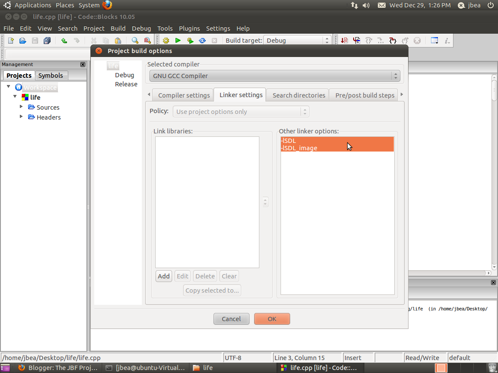This screenshot has height=373, width=498.
Task: Create a new file with toolbar icon
Action: pyautogui.click(x=11, y=41)
